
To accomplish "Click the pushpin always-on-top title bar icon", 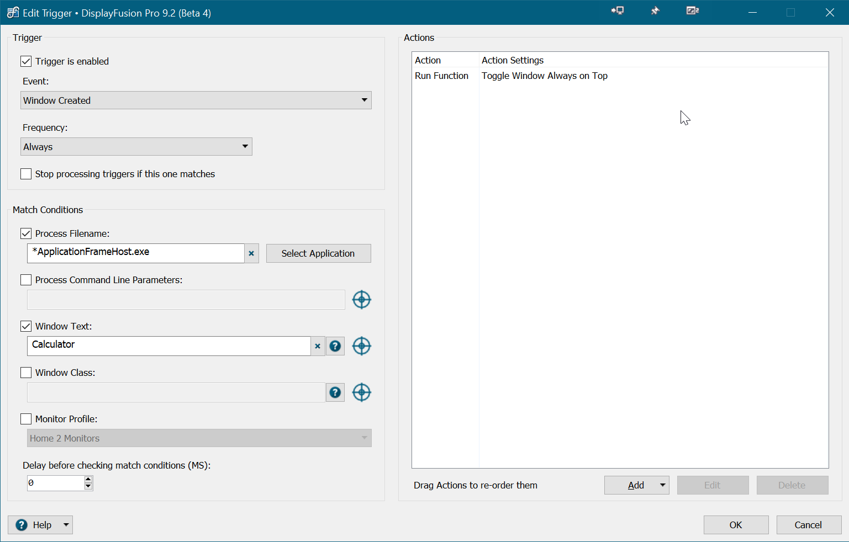I will (x=655, y=11).
